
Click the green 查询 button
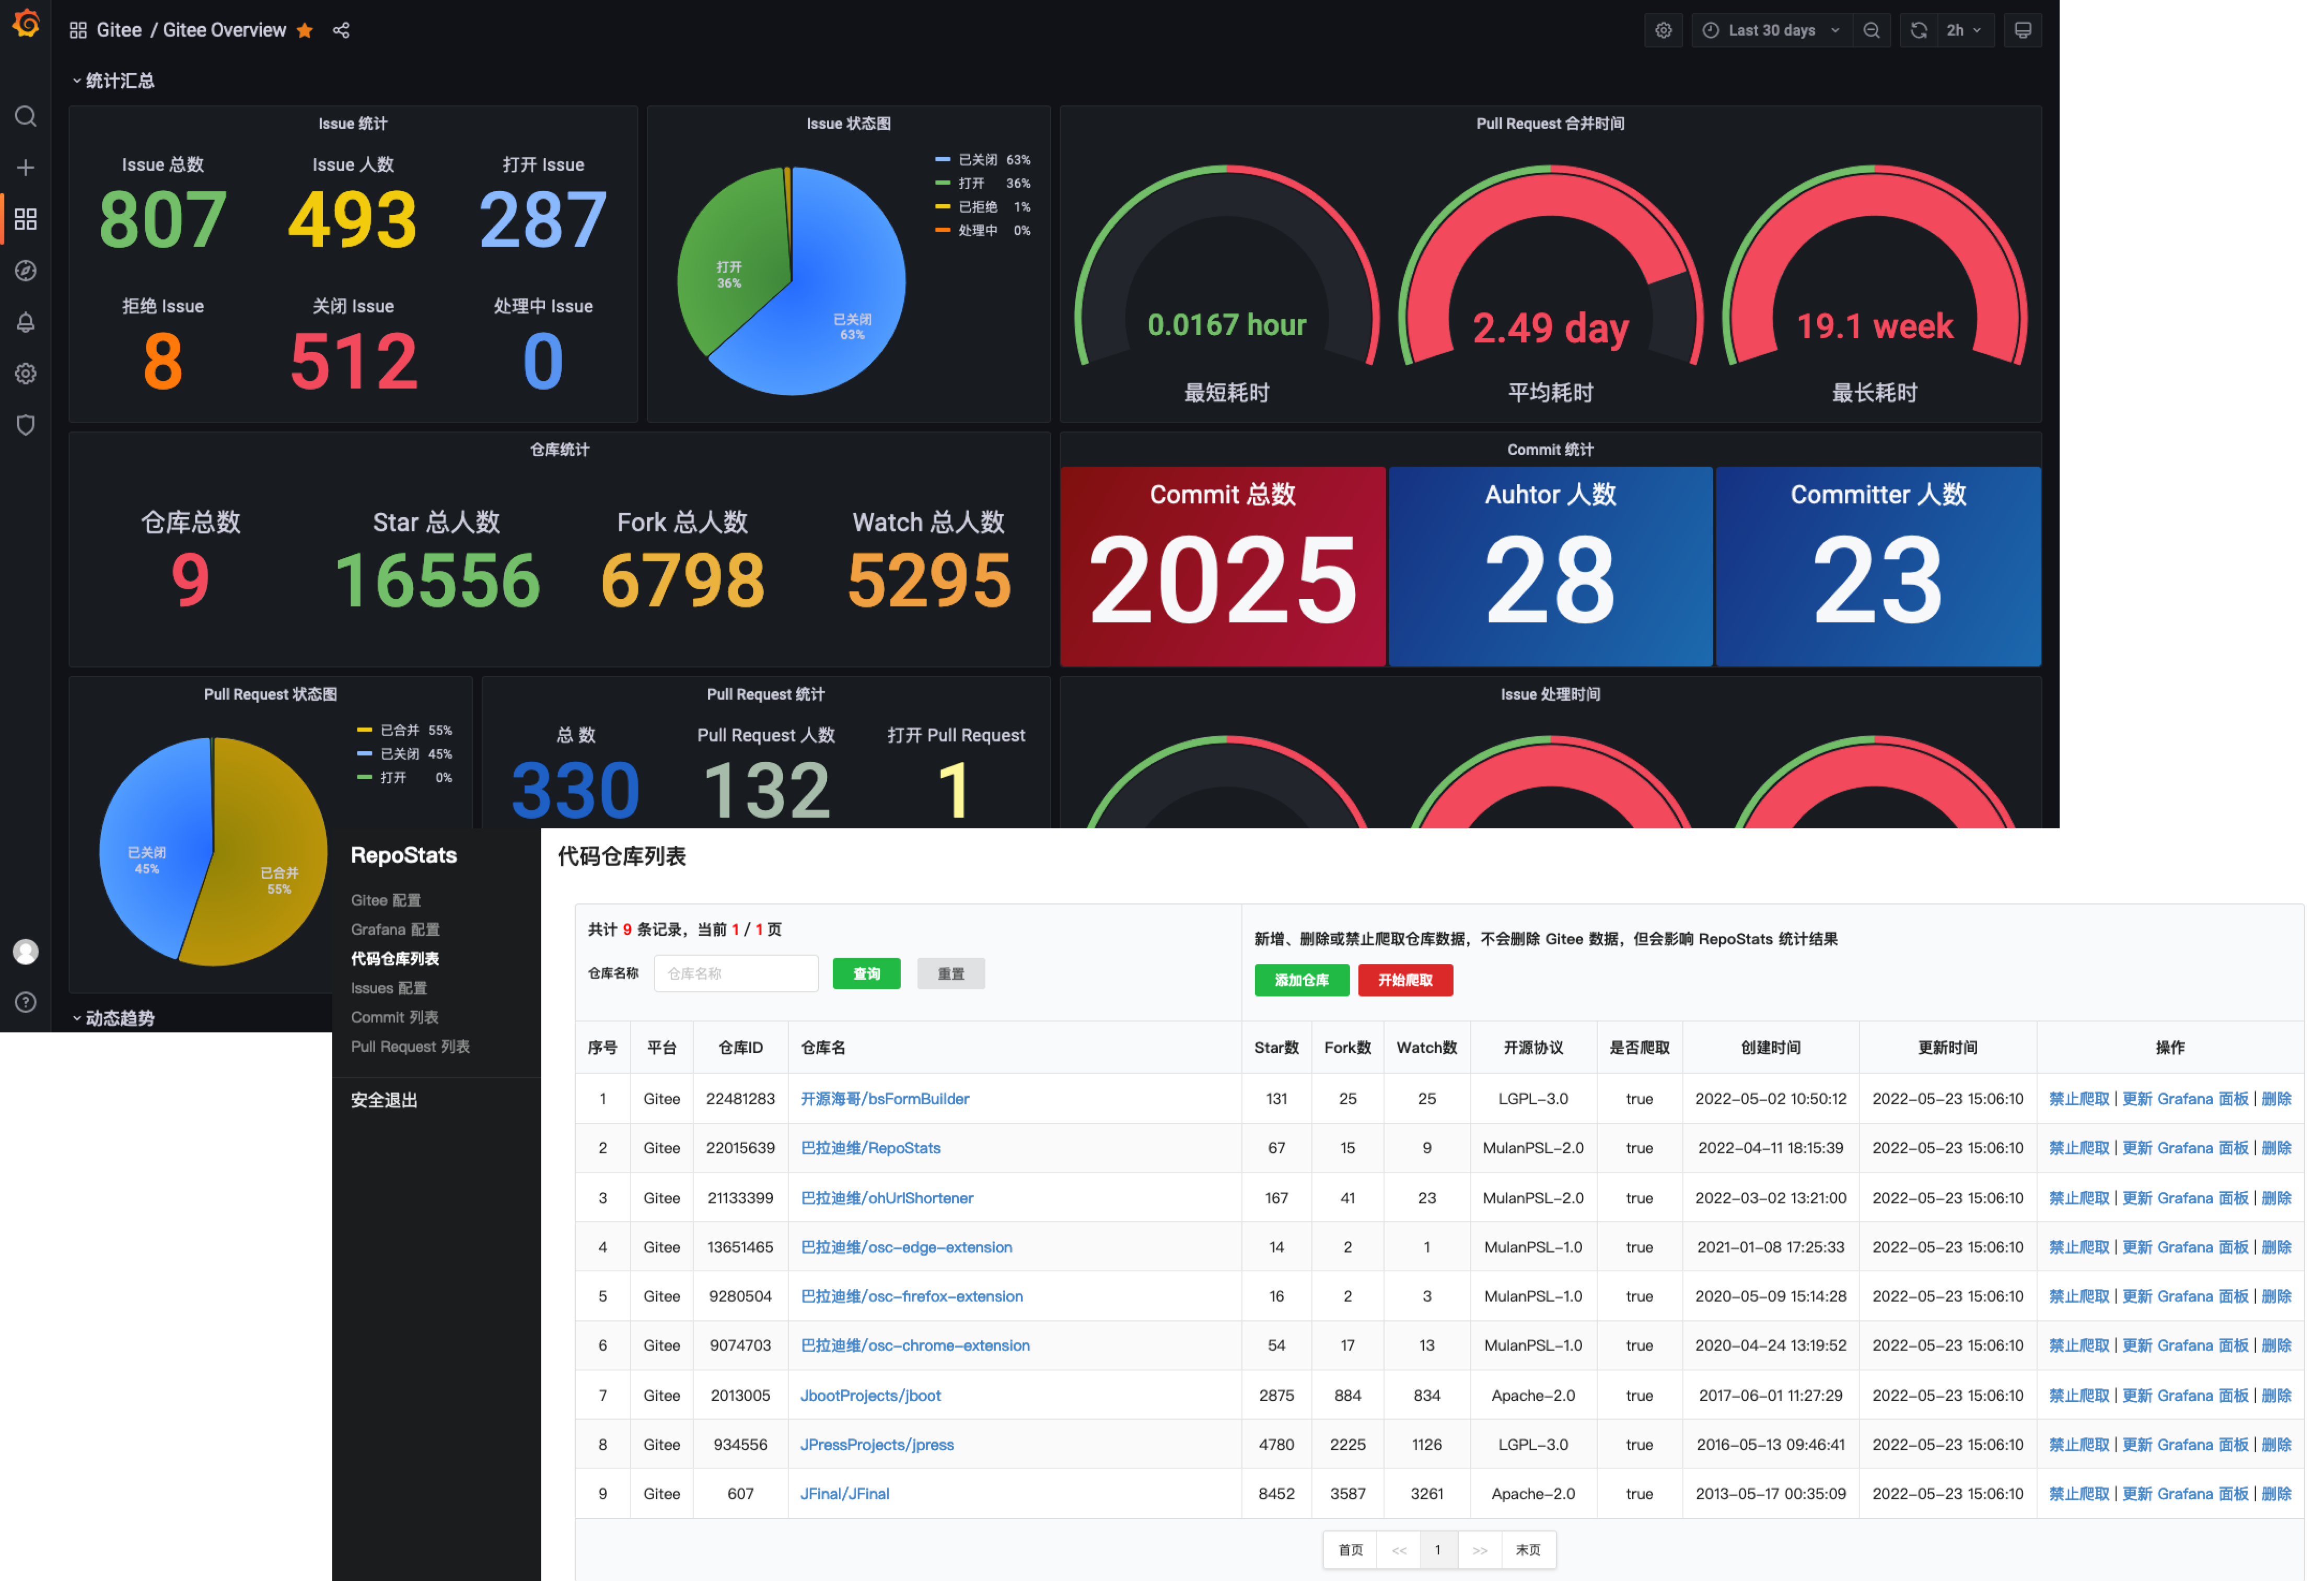(x=866, y=973)
